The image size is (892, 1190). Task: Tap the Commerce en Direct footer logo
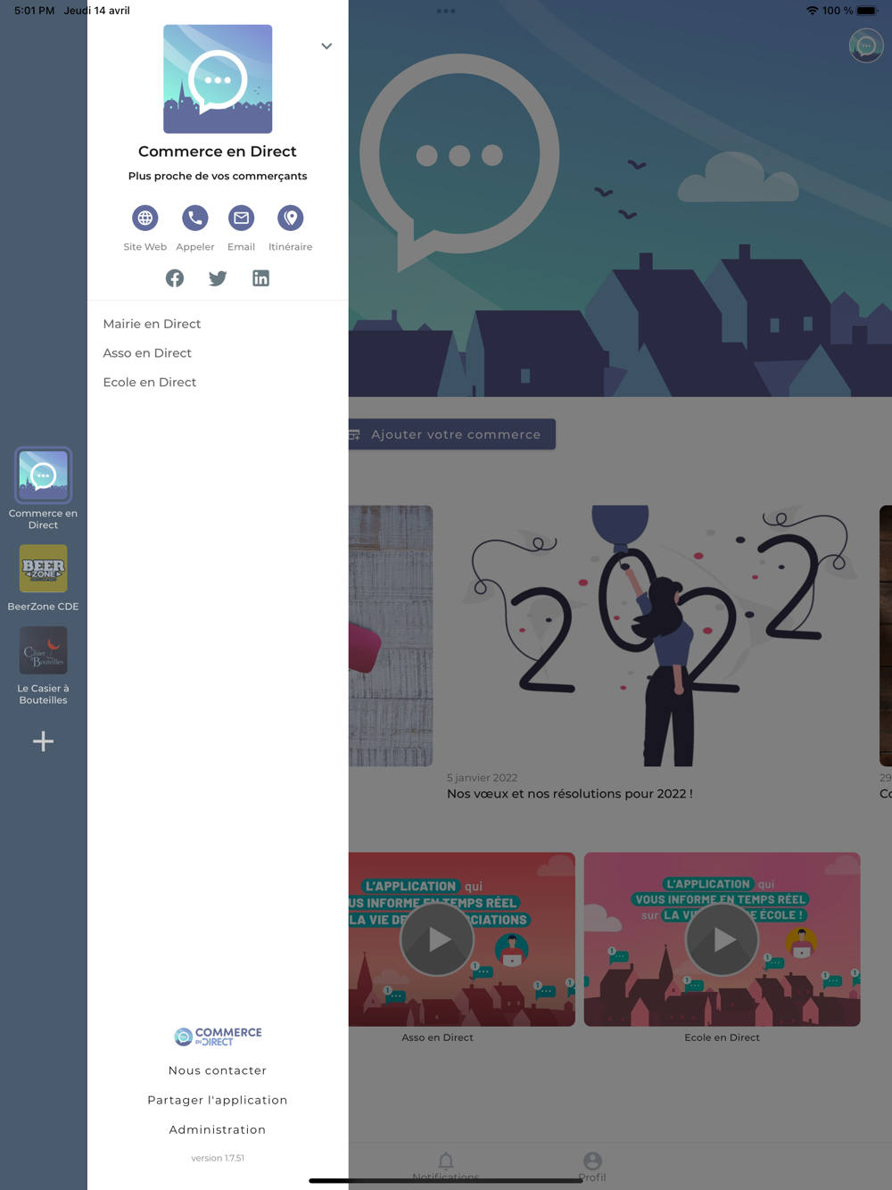[x=218, y=1036]
